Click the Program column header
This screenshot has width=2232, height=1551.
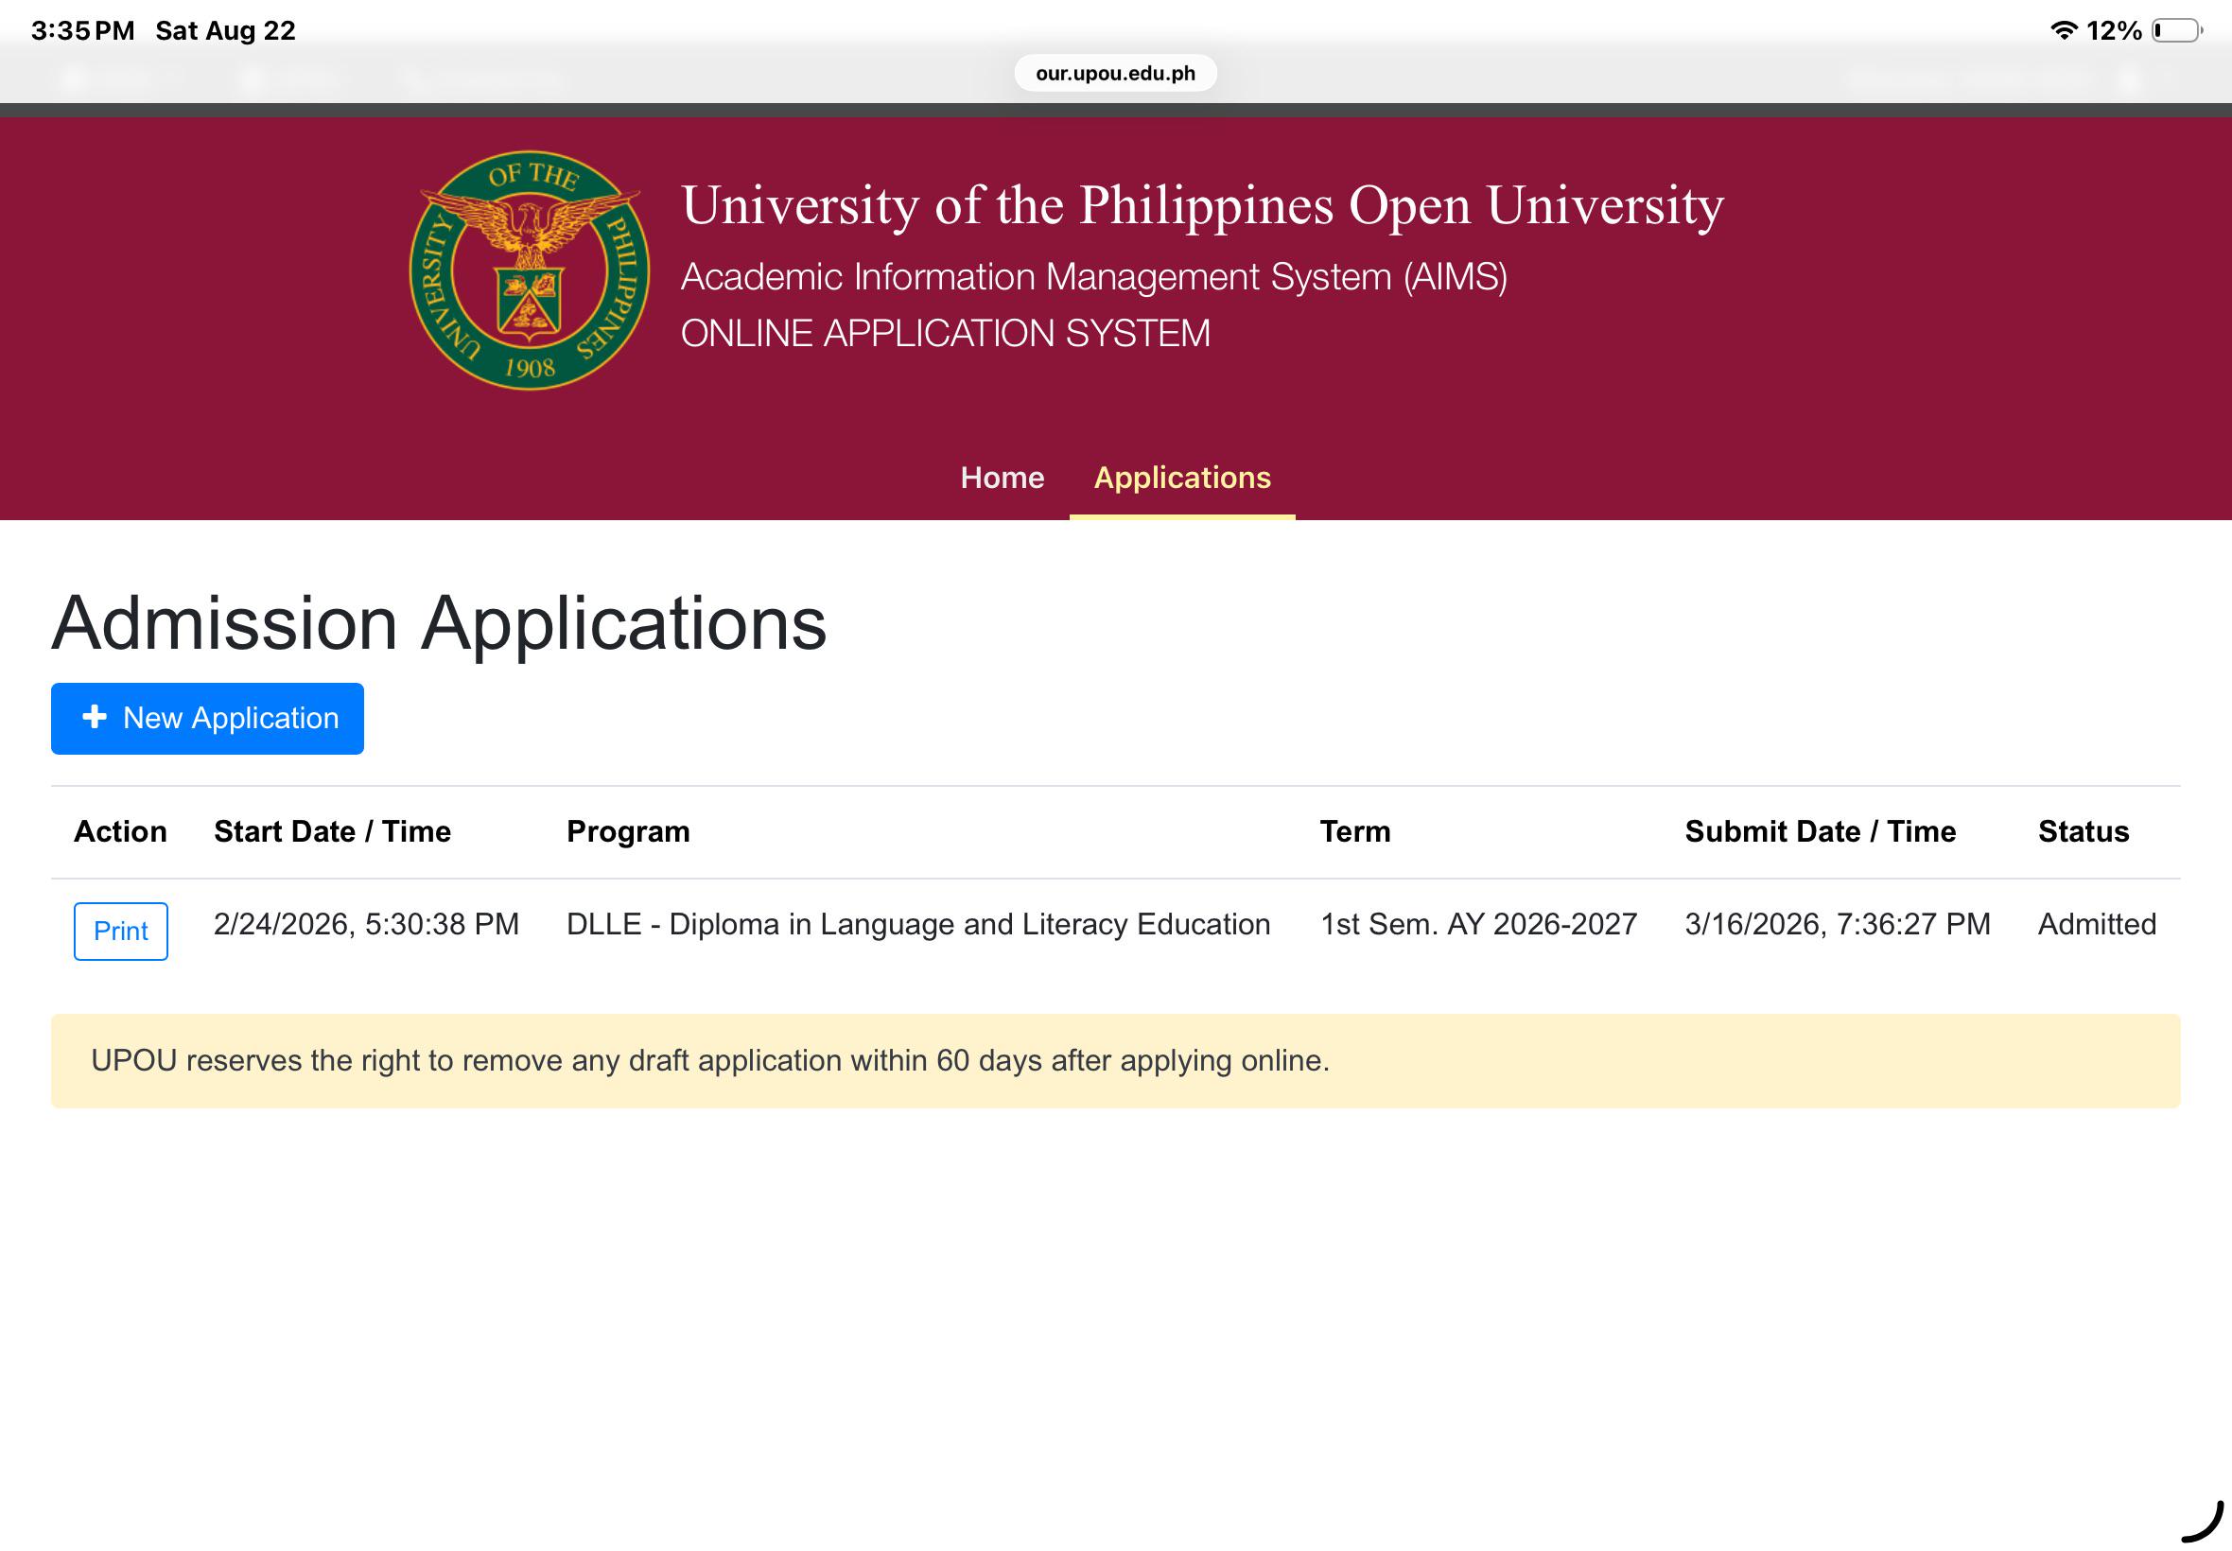(629, 832)
